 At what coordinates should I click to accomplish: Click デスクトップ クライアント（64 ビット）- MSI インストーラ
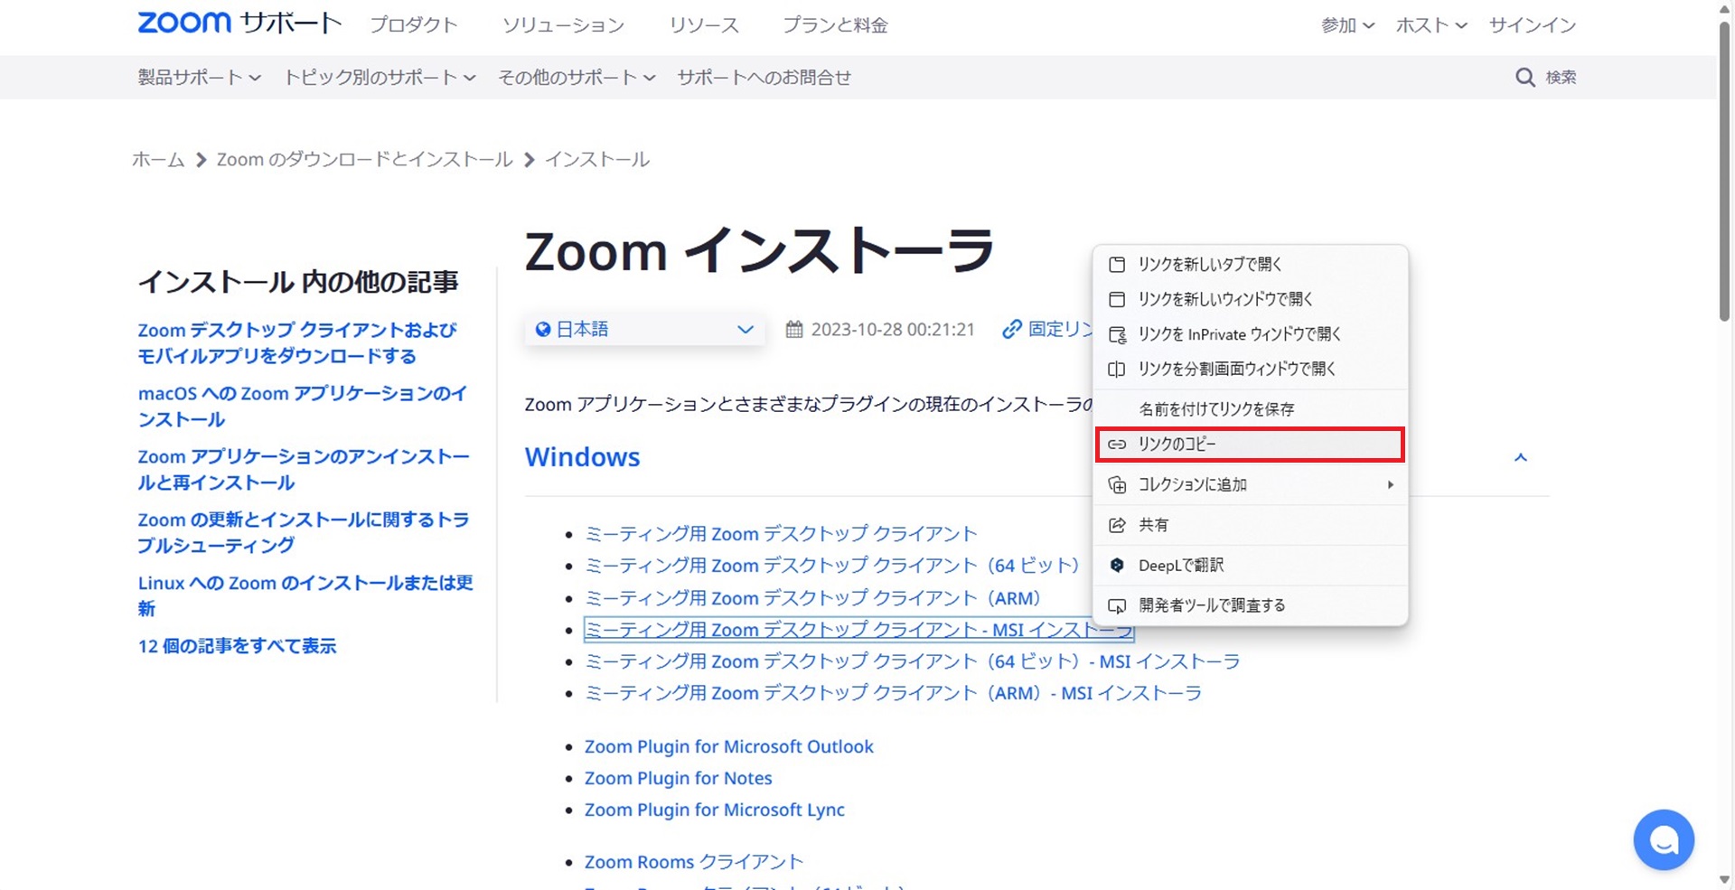click(x=913, y=662)
